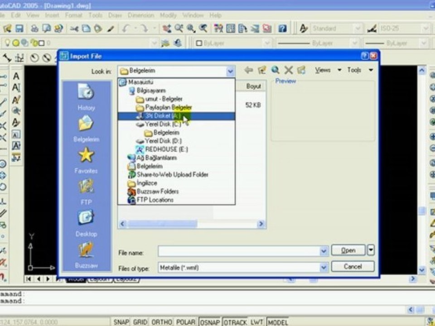Open the Favorites star shortcut
435x326 pixels.
pos(86,160)
